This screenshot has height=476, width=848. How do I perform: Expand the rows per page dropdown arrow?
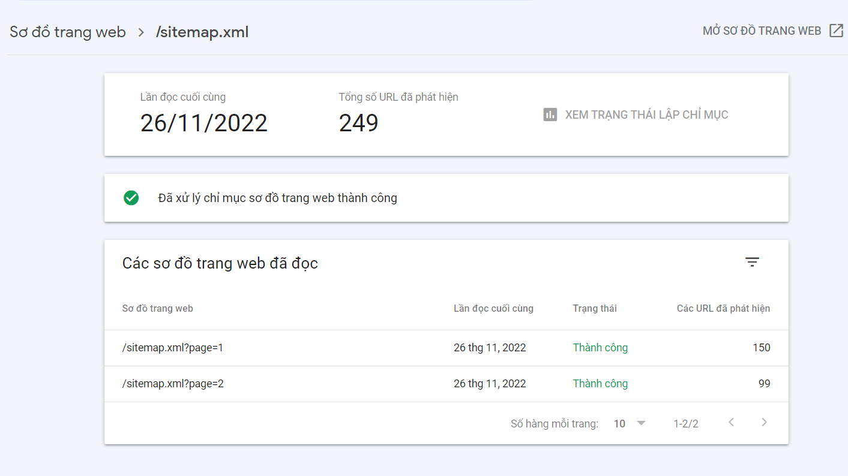tap(641, 423)
